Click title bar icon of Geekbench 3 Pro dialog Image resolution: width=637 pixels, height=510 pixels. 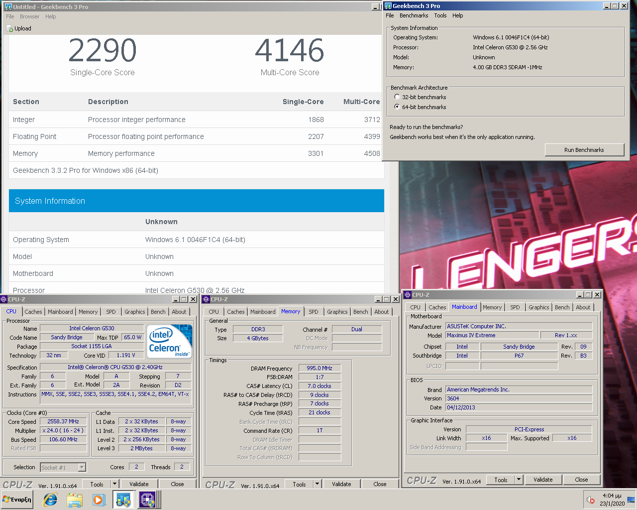(x=388, y=6)
